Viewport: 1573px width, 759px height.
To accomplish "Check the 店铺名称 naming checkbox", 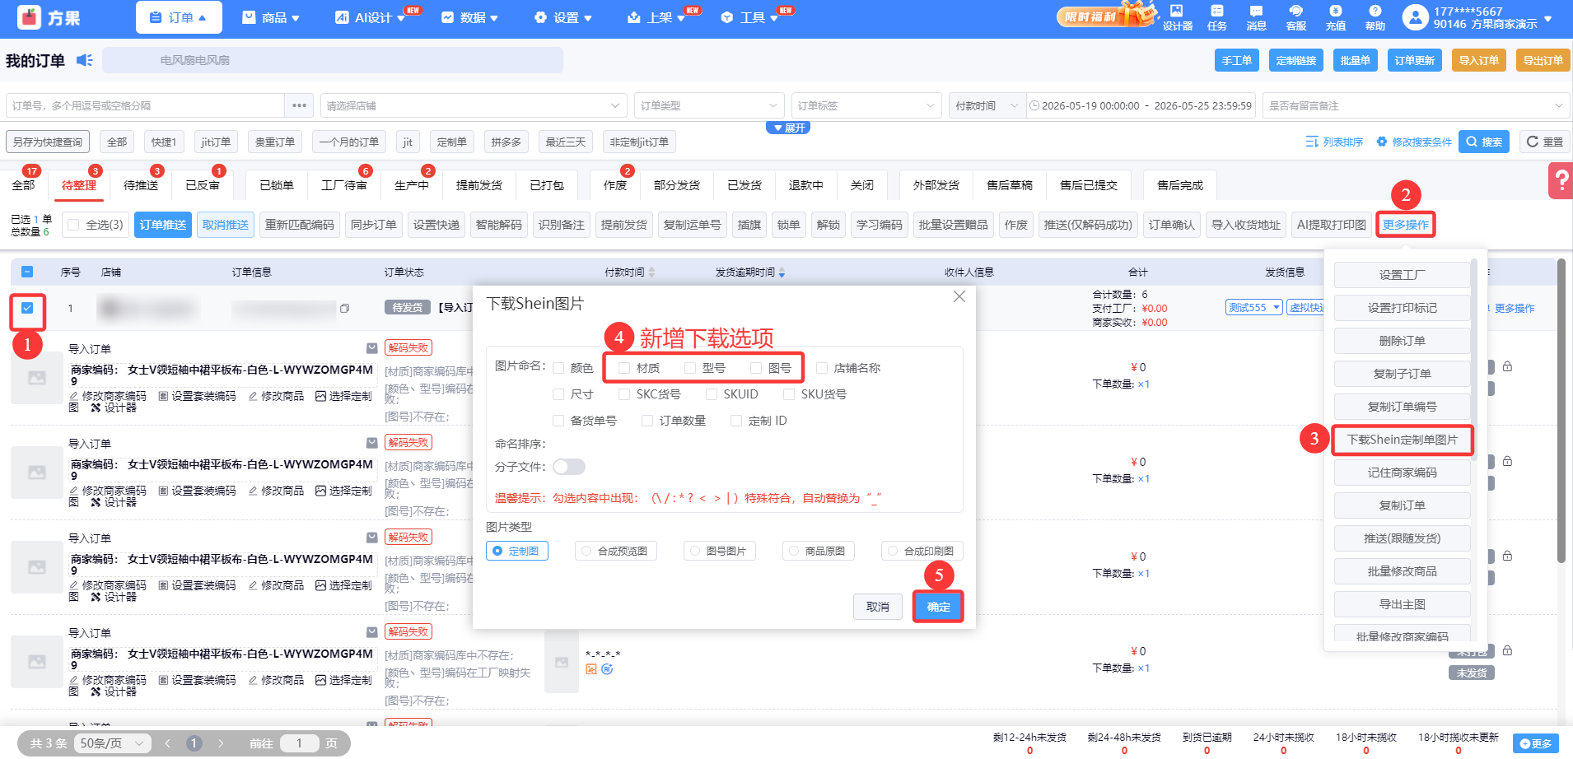I will [822, 368].
